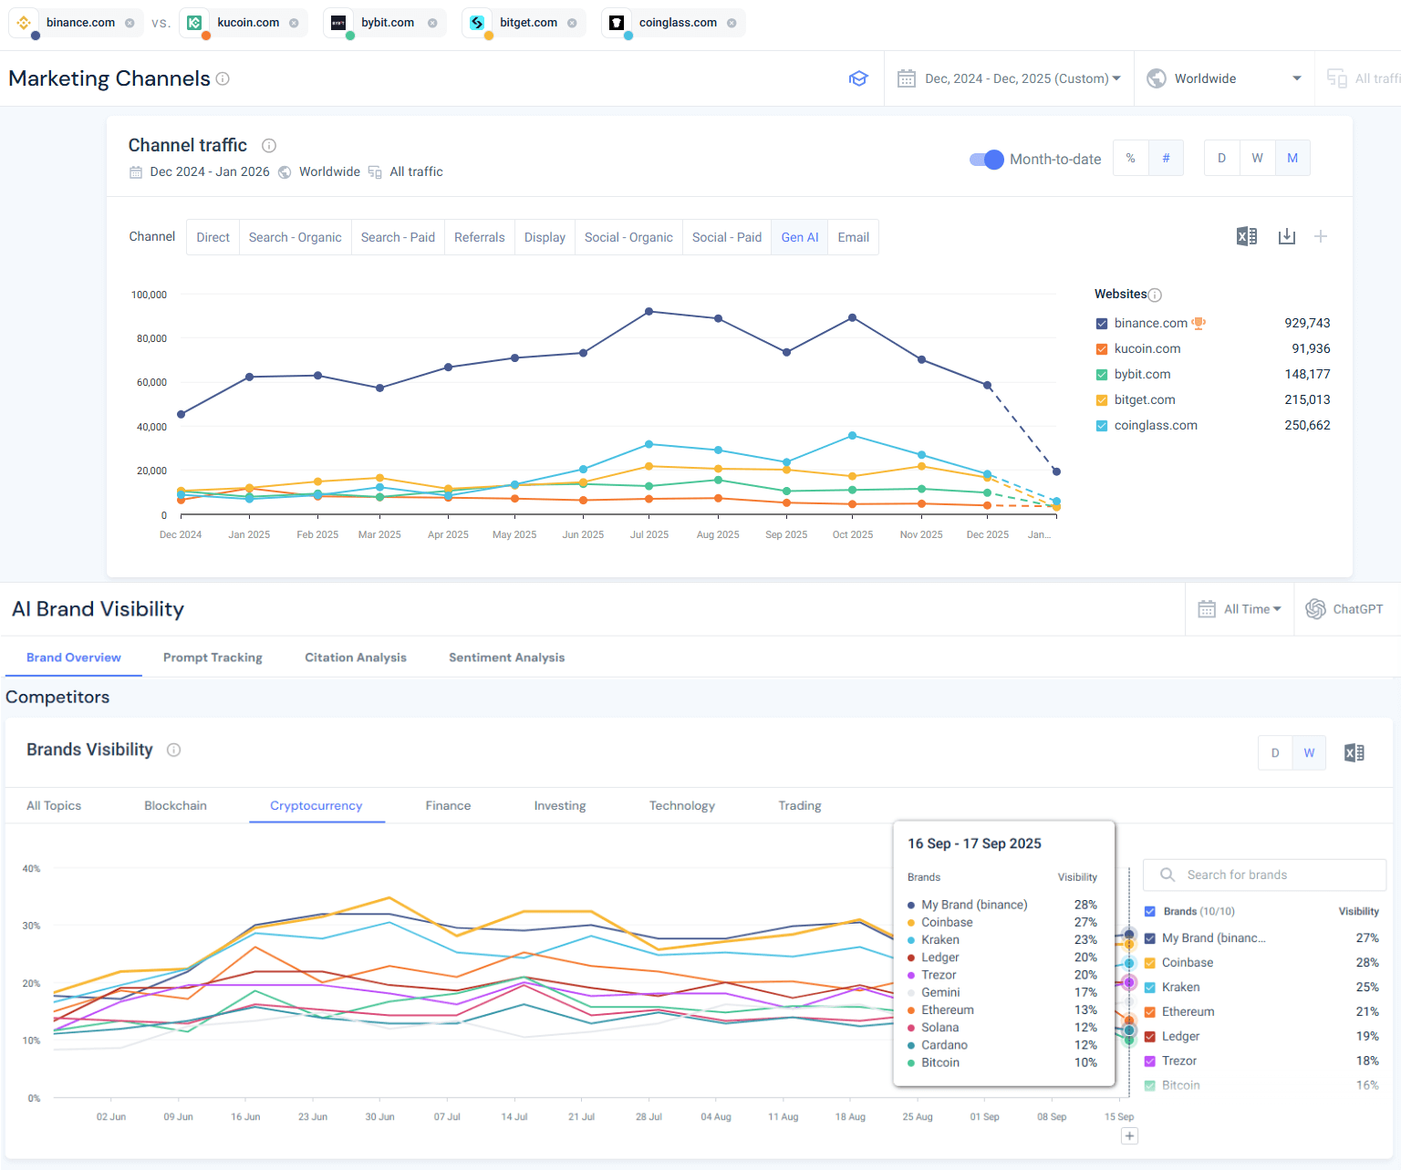Click the plus icon next to download

pos(1321,236)
